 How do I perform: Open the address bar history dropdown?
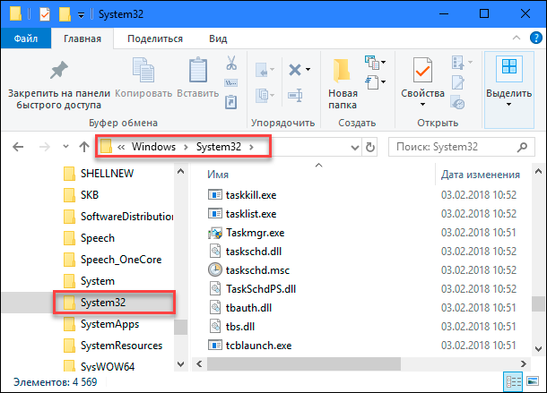[x=355, y=148]
